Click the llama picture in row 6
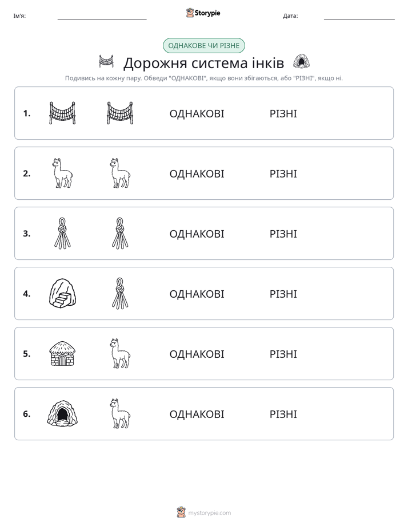This screenshot has height=529, width=408. pyautogui.click(x=120, y=413)
